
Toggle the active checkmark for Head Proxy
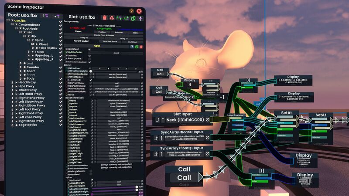(61, 82)
